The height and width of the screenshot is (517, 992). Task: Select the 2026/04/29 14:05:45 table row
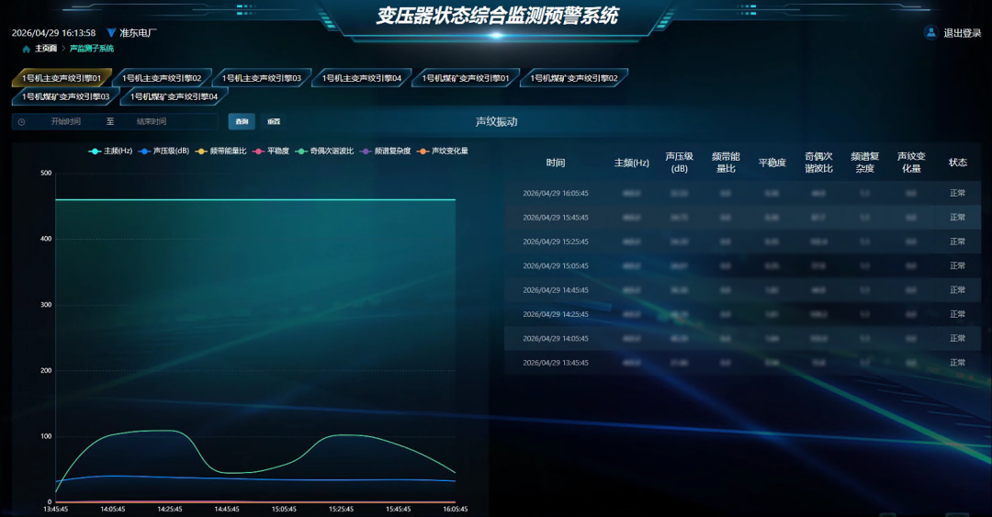[x=743, y=339]
